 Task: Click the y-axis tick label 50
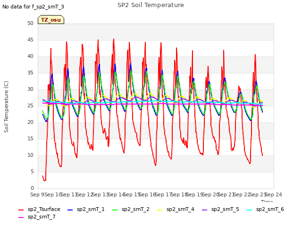30,23
